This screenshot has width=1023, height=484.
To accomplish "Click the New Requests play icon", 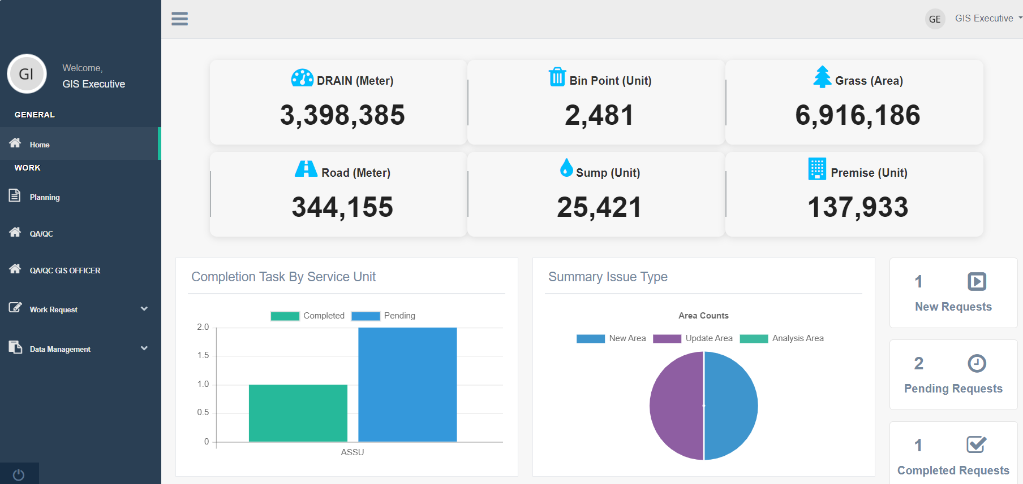I will click(x=977, y=281).
